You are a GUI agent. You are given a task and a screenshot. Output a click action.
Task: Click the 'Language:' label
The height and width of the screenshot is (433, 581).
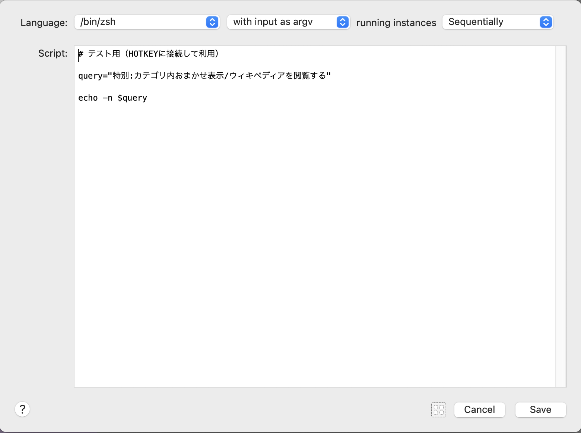pos(44,23)
